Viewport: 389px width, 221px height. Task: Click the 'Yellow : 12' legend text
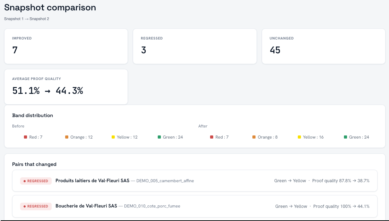pyautogui.click(x=127, y=137)
